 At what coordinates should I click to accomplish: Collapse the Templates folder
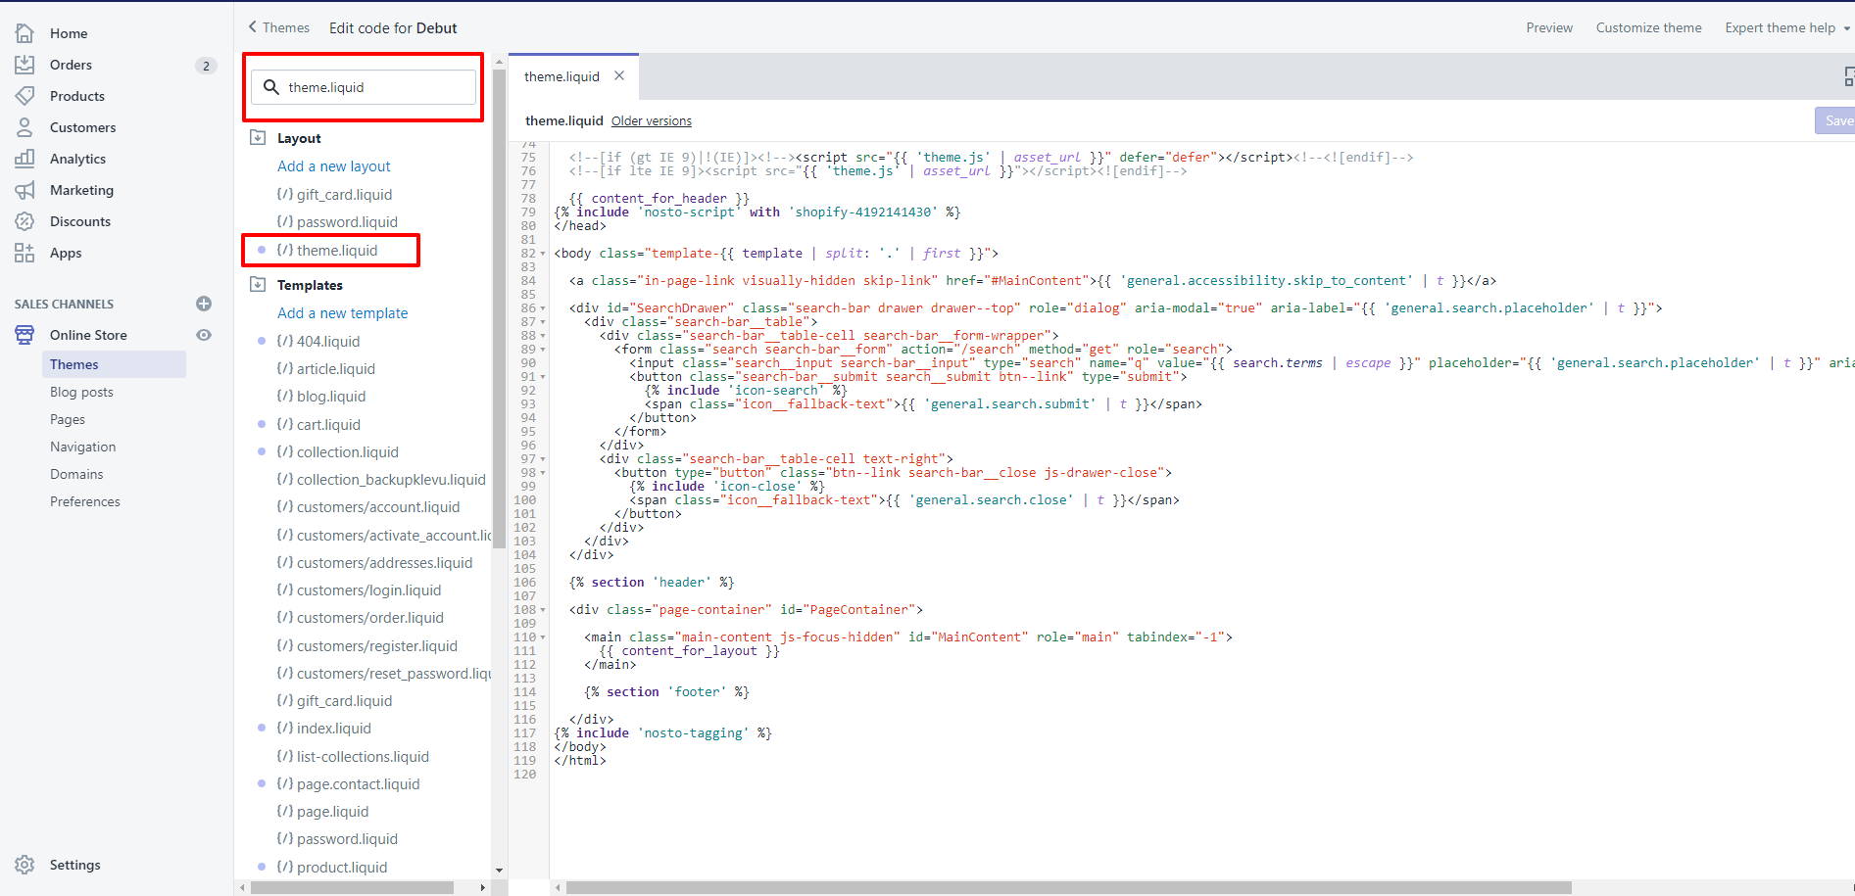[258, 285]
